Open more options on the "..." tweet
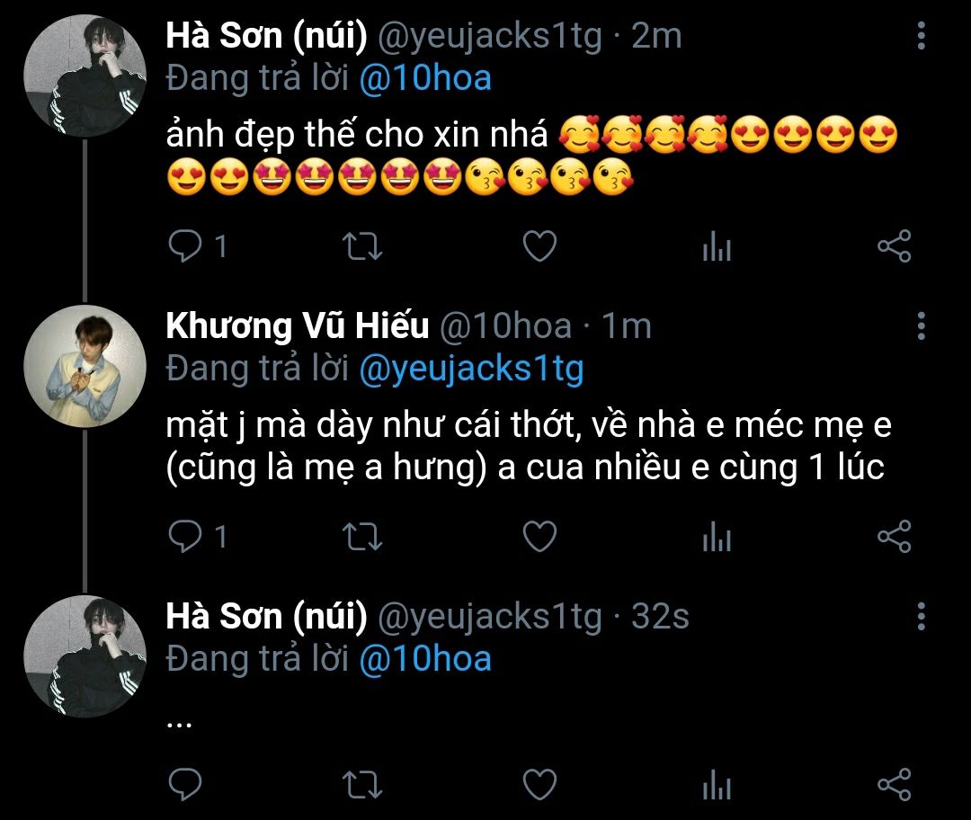The height and width of the screenshot is (820, 971). tap(921, 617)
